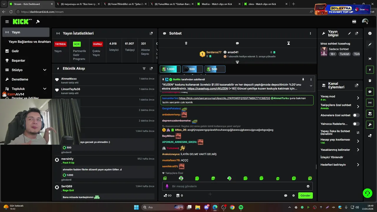Open Discord from the taskbar
Viewport: 377px width, 212px height.
pyautogui.click(x=206, y=207)
